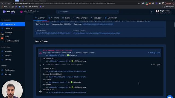Open the Logs bookmark
This screenshot has width=175, height=98.
click(x=25, y=7)
